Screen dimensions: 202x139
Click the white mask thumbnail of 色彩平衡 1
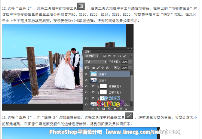pos(104,92)
